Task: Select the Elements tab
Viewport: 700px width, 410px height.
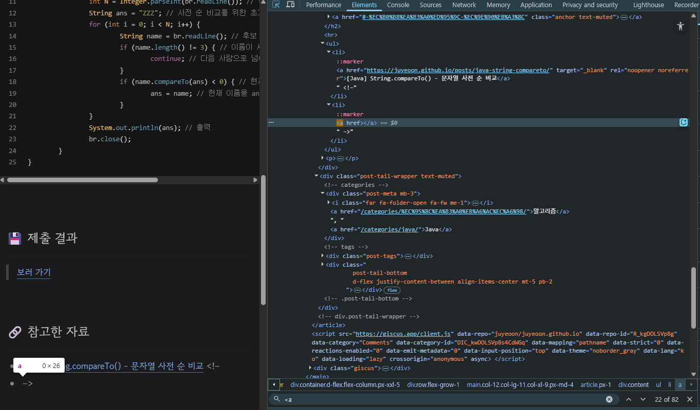Action: tap(364, 5)
